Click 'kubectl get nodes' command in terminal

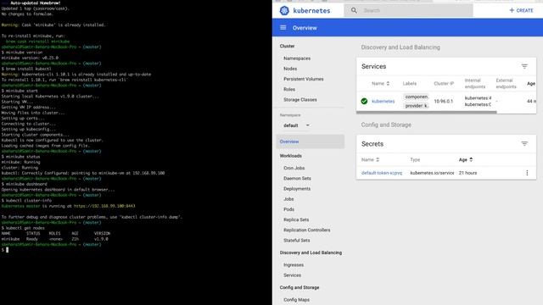point(25,228)
